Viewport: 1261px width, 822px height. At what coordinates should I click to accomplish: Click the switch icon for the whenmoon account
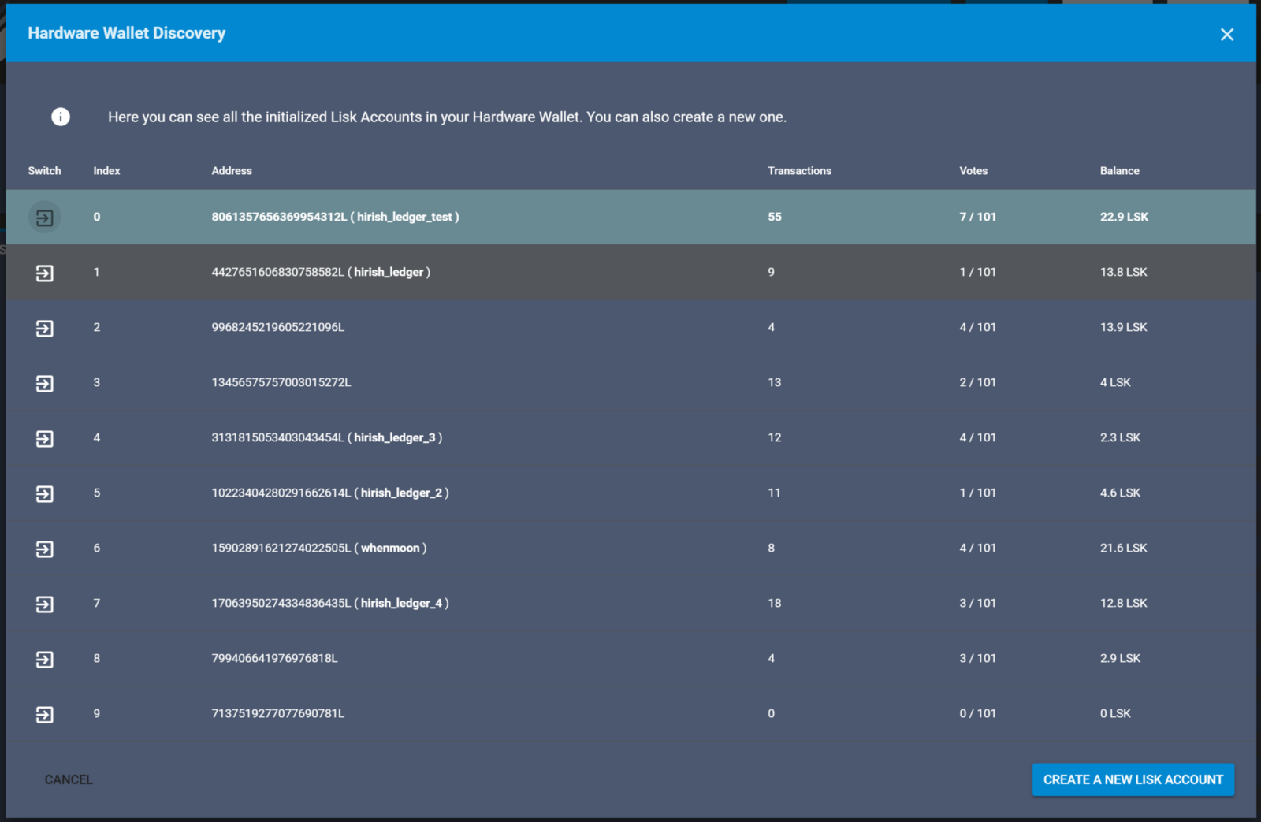[45, 549]
